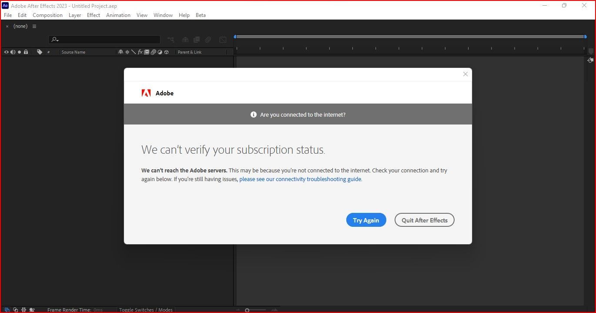This screenshot has width=596, height=313.
Task: Toggle the Hide Shy Layers icon
Action: coord(185,40)
